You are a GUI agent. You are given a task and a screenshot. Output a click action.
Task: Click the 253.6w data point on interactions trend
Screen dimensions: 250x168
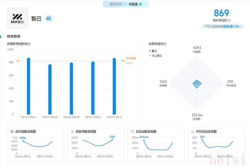[144, 140]
